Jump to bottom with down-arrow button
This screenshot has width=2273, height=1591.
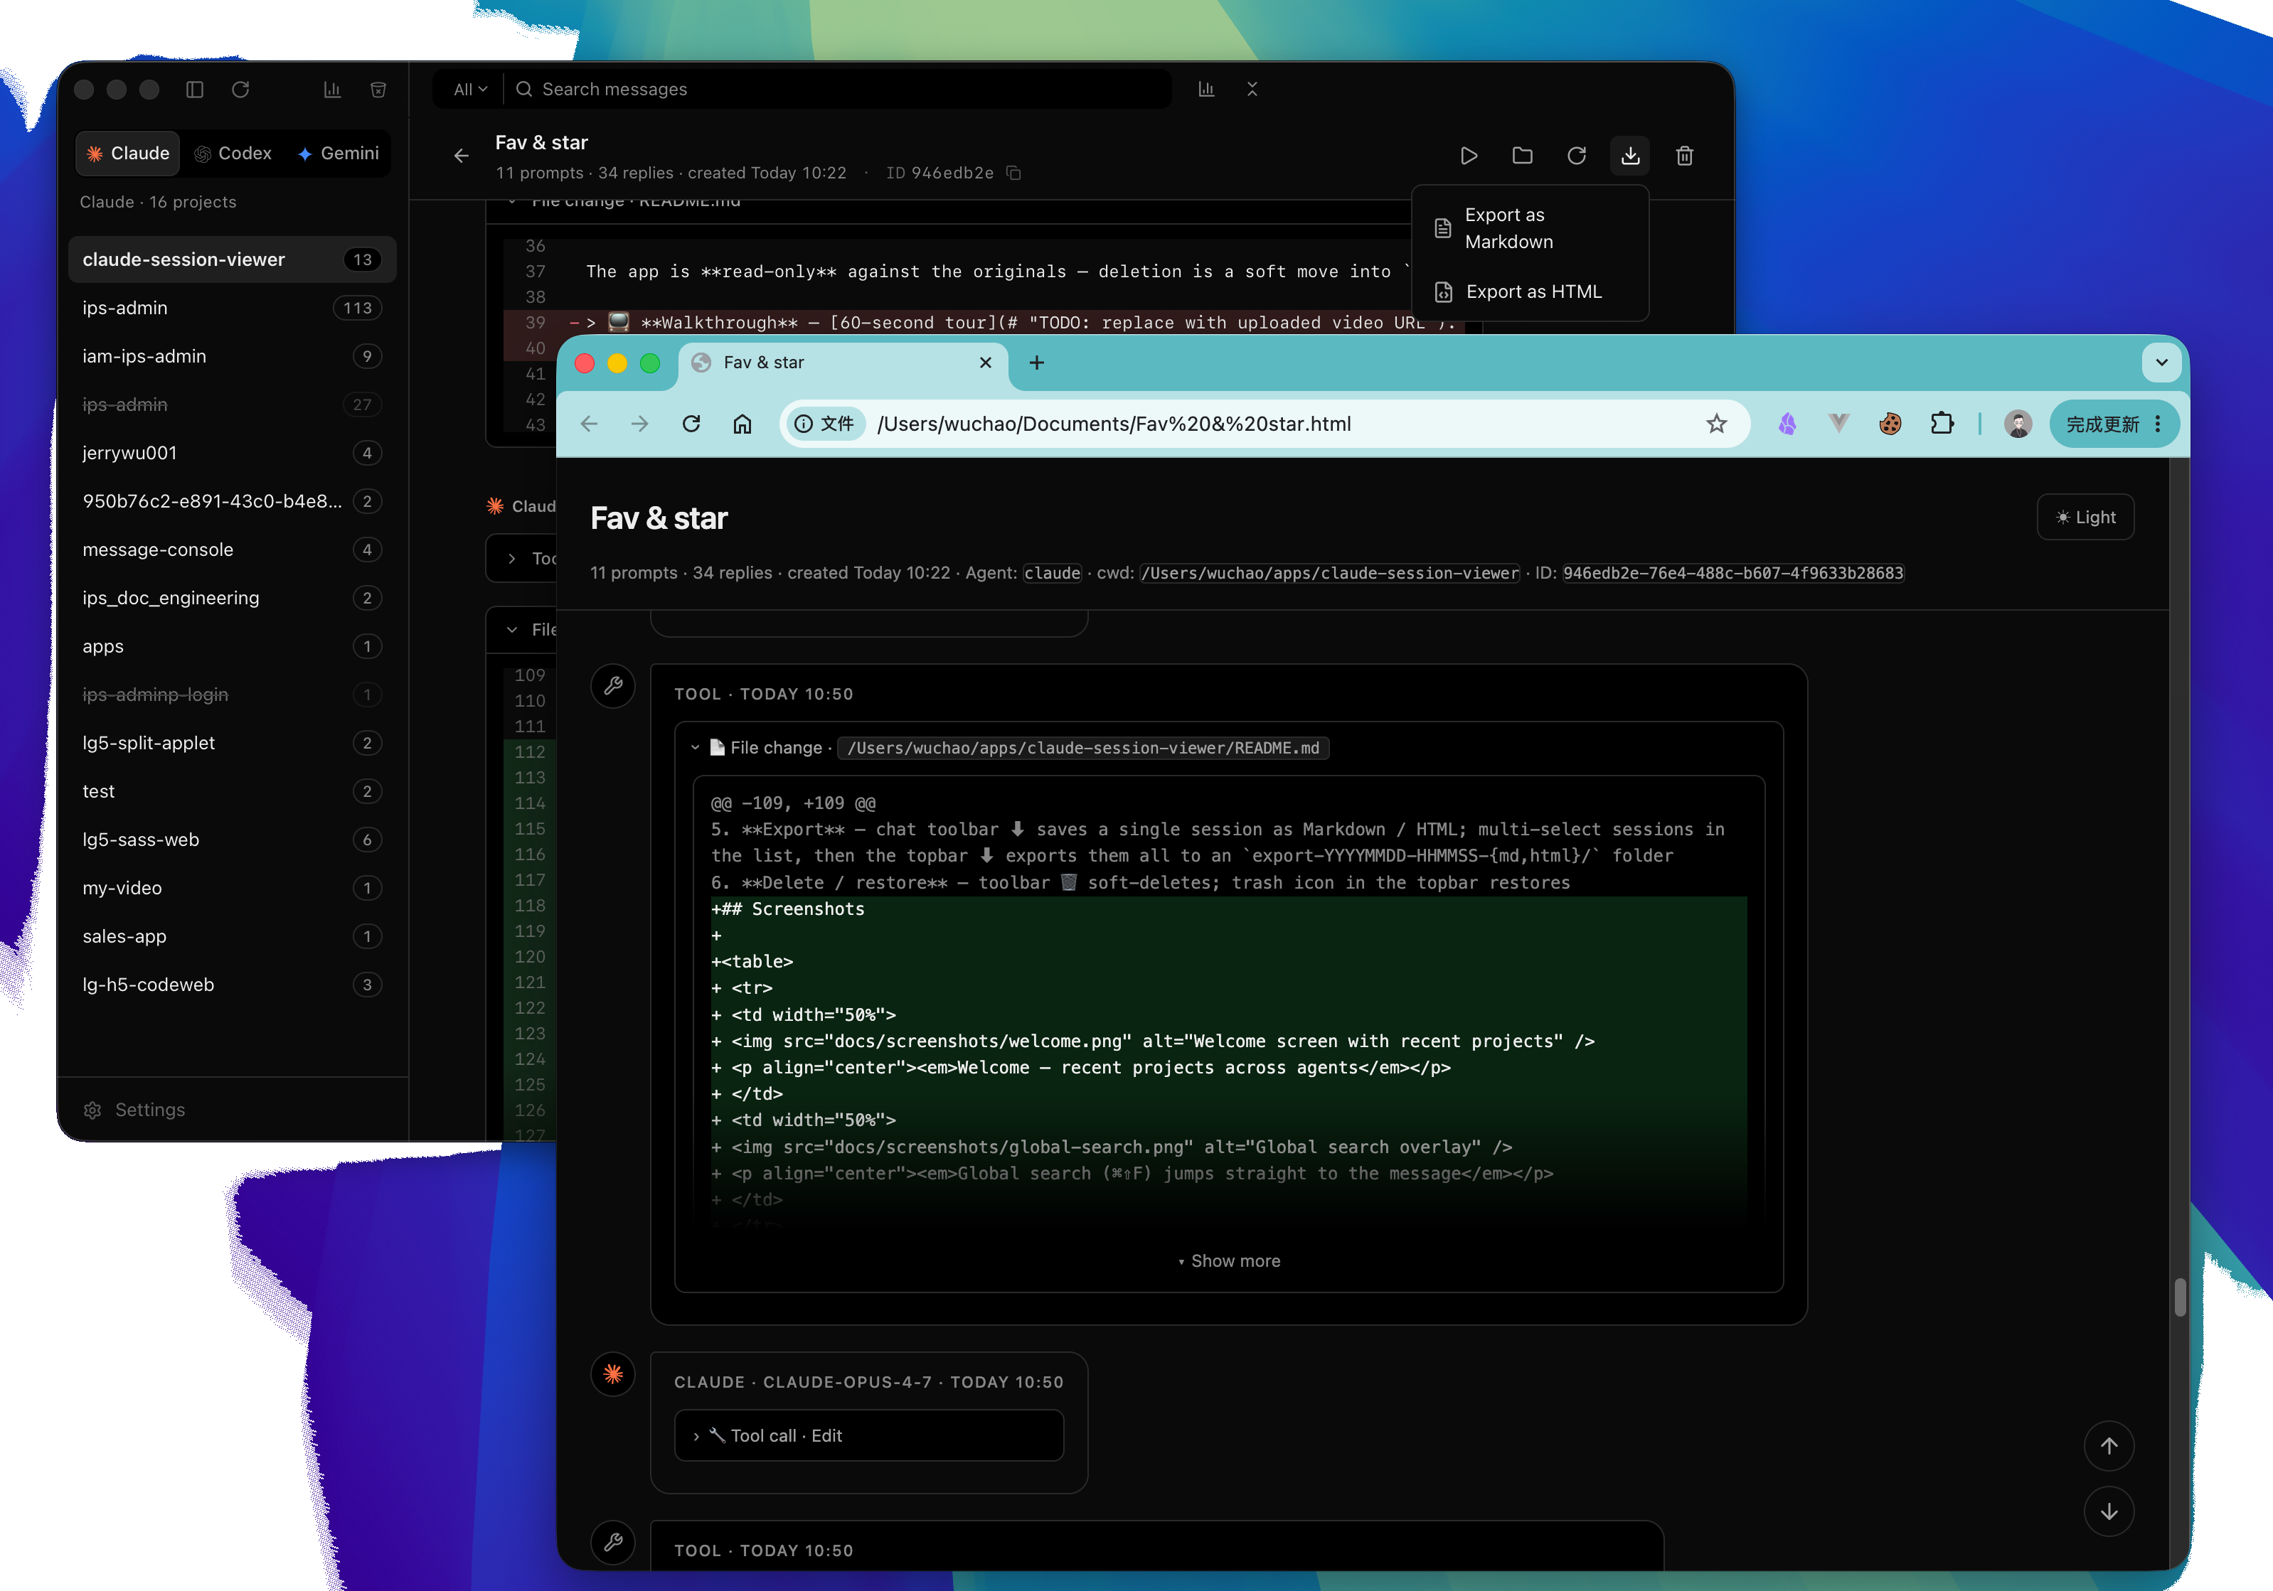coord(2109,1512)
